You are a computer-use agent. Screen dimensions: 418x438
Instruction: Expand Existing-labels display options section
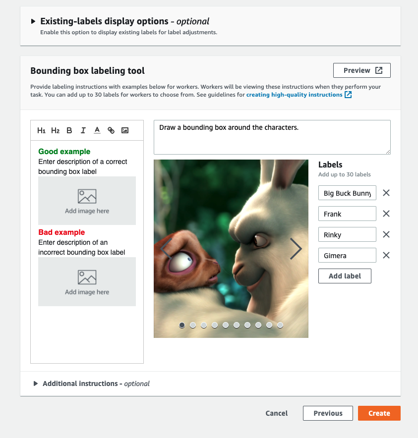point(33,21)
